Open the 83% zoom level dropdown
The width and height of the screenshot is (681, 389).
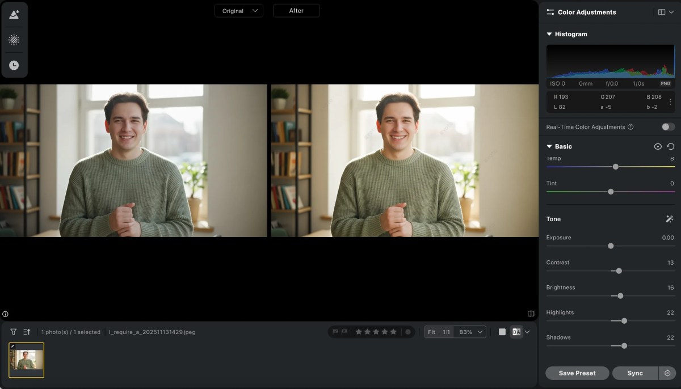pos(469,332)
